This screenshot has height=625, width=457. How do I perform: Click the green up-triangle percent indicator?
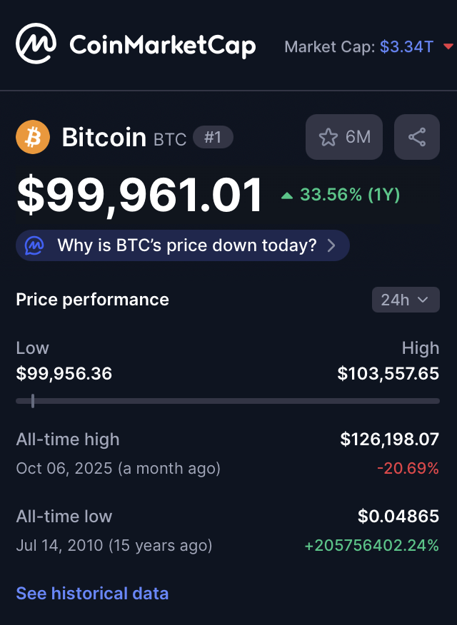point(287,195)
